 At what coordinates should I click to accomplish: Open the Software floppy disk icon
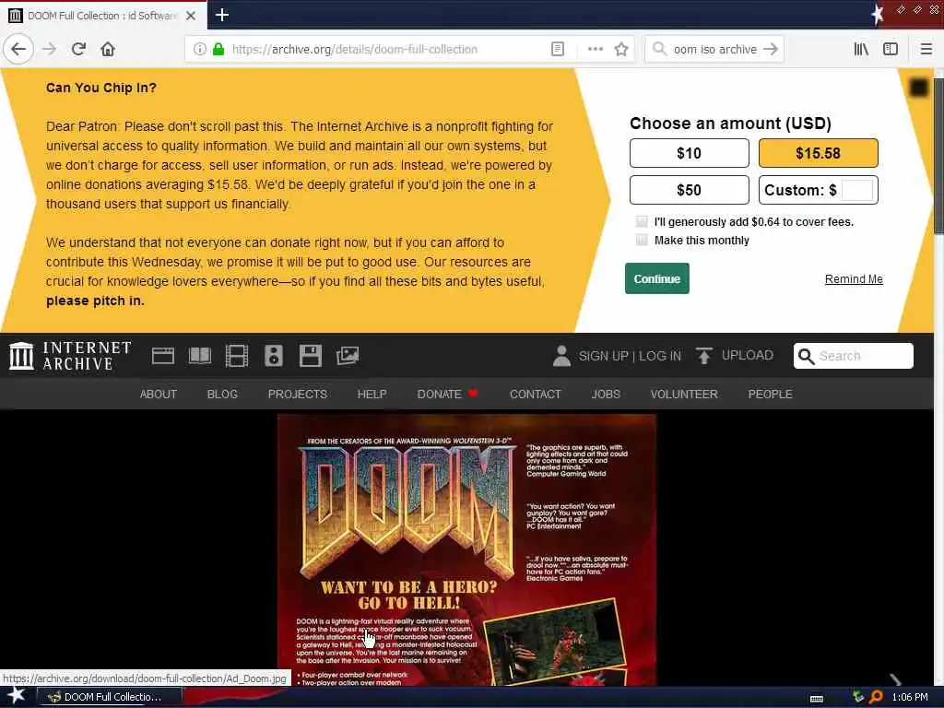(310, 356)
